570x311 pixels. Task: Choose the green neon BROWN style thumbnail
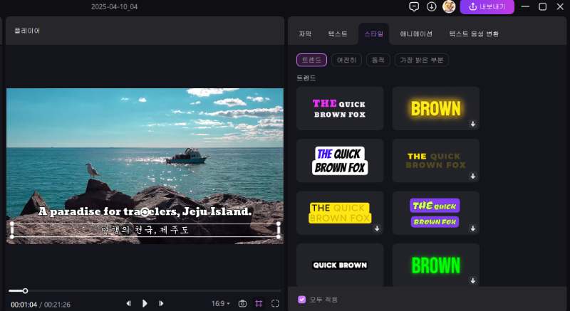(x=435, y=265)
